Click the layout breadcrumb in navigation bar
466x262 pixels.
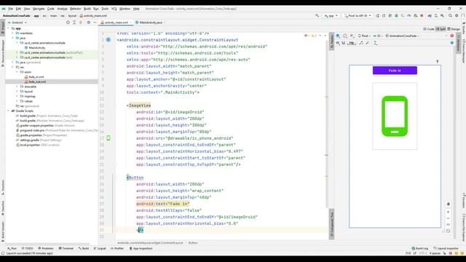pyautogui.click(x=72, y=15)
